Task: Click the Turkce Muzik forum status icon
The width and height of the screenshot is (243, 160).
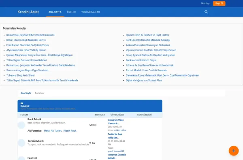Action: tap(21, 143)
